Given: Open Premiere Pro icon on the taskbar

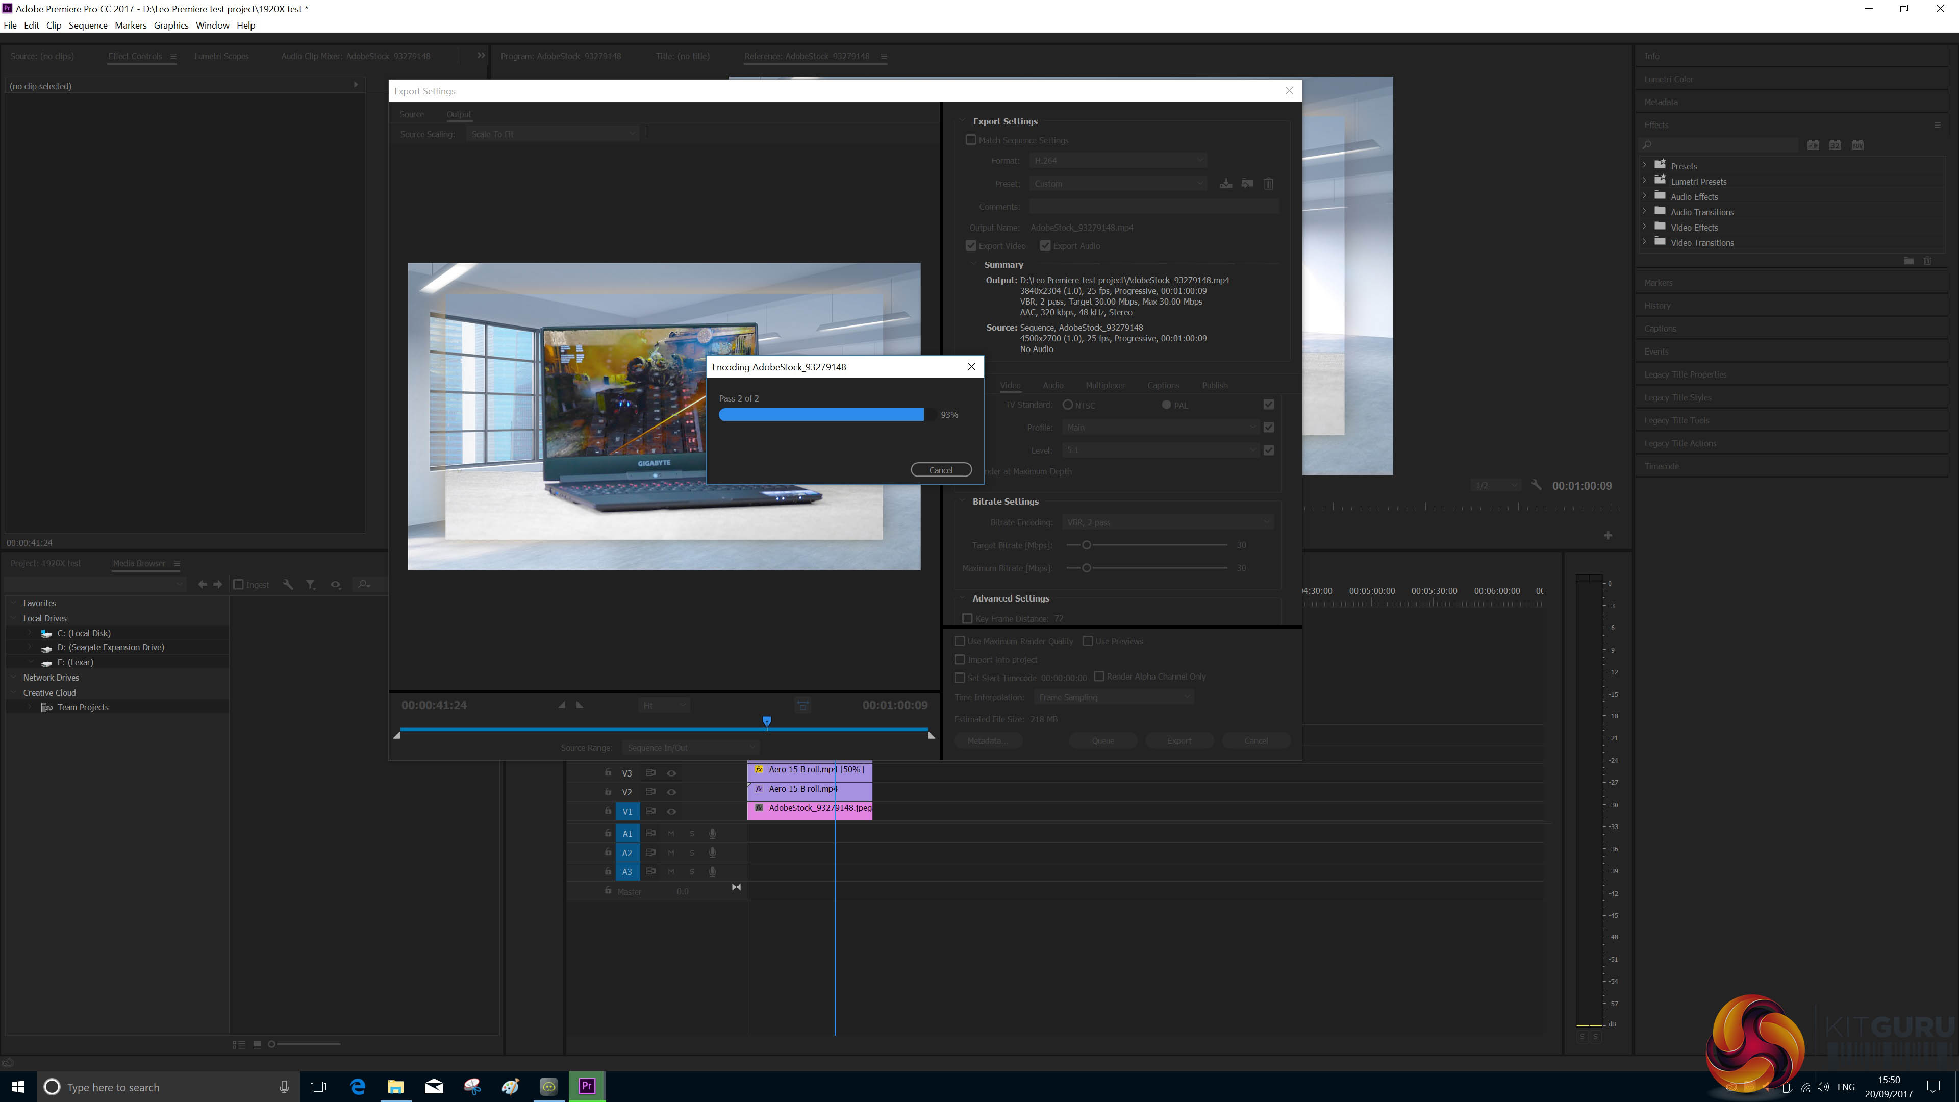Looking at the screenshot, I should coord(586,1086).
